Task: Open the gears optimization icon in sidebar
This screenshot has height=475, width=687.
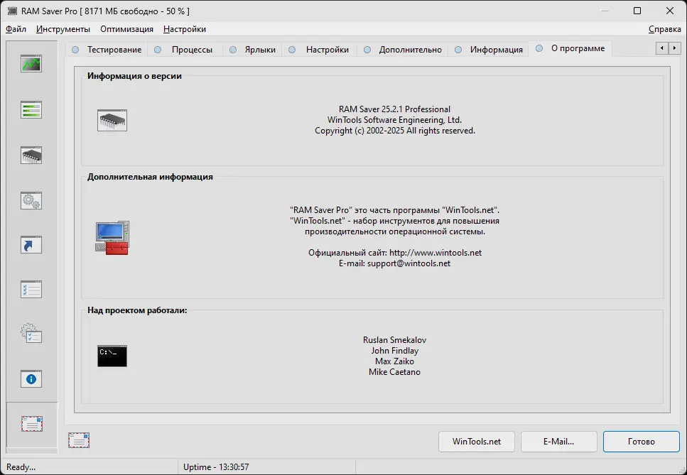Action: click(x=31, y=201)
